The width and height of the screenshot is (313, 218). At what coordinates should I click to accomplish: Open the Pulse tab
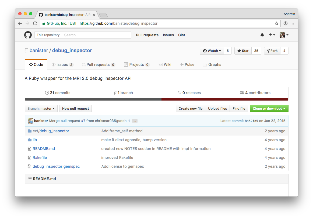click(187, 65)
